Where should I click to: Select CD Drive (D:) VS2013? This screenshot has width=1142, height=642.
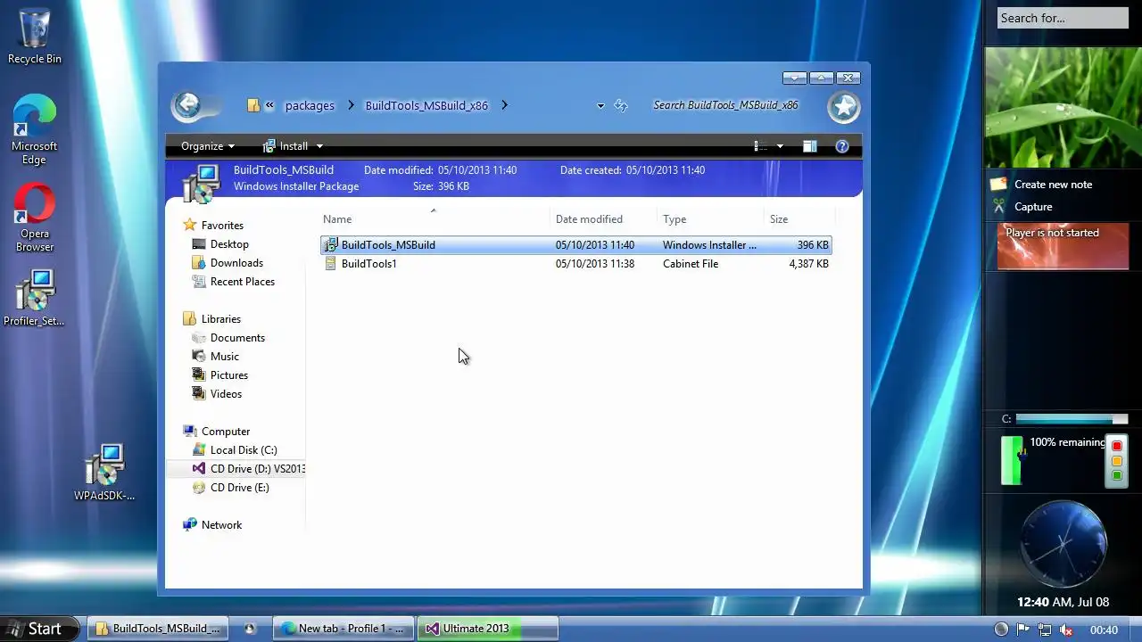248,469
